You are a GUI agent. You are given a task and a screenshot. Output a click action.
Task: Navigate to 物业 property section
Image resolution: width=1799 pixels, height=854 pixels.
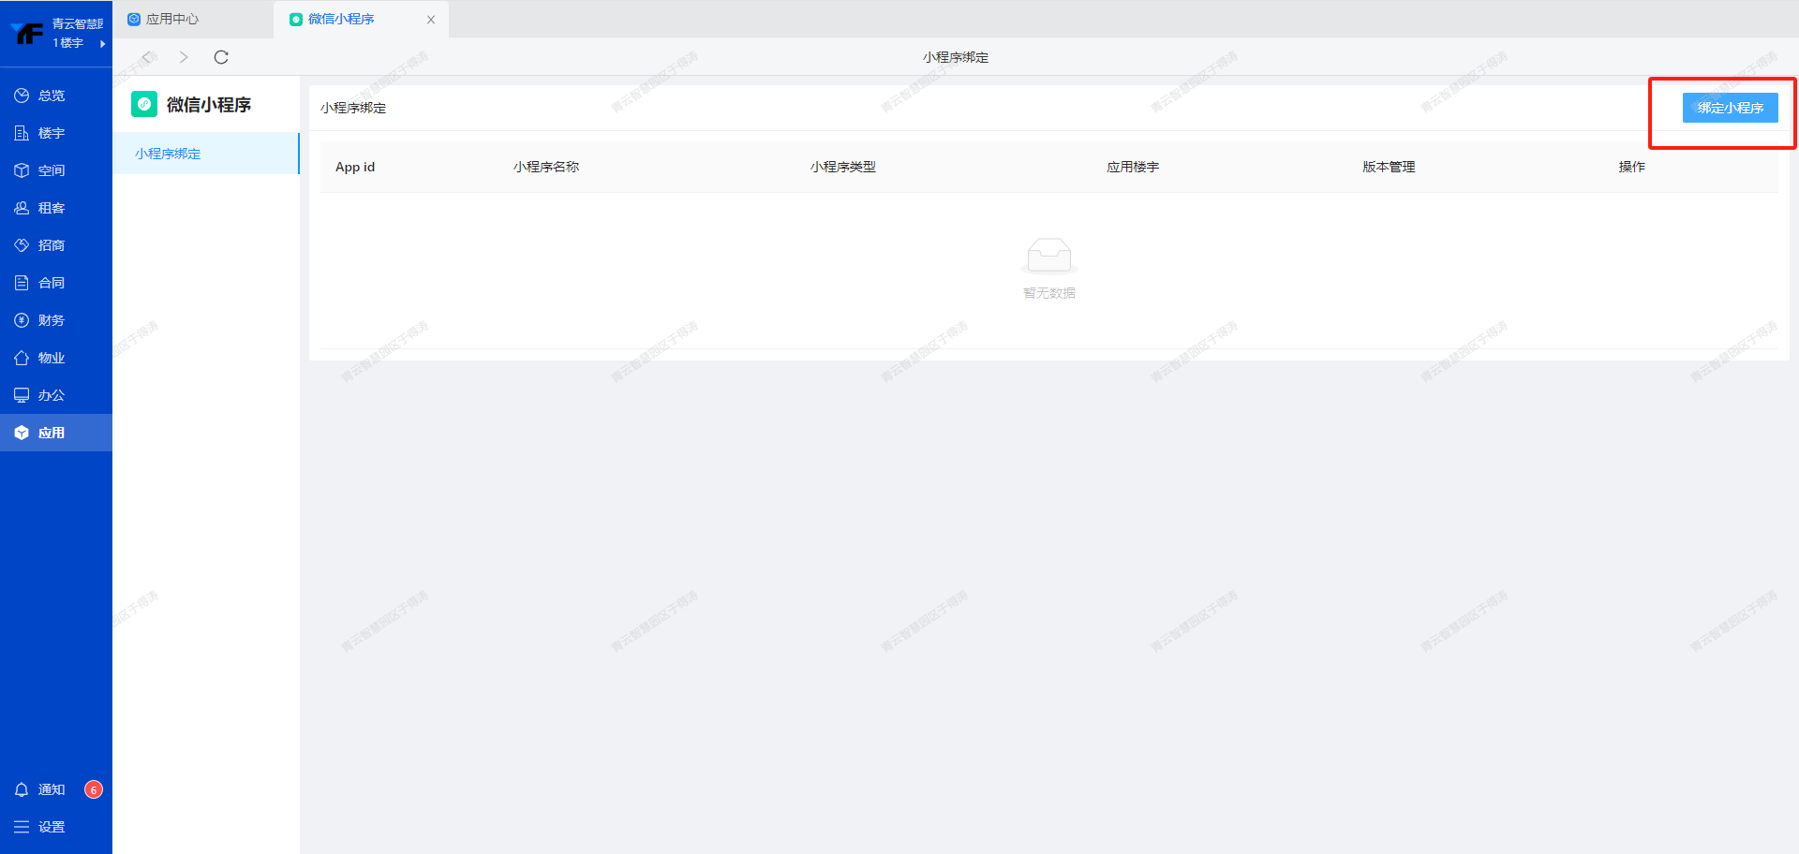pyautogui.click(x=51, y=358)
